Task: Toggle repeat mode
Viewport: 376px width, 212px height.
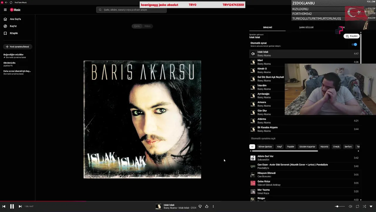Action: [x=357, y=206]
